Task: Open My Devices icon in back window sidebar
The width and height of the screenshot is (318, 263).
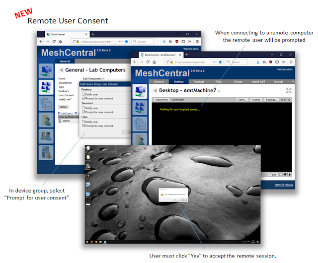Action: tap(46, 71)
